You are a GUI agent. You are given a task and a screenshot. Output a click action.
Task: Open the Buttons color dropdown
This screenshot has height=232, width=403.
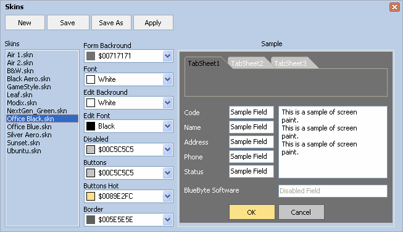pyautogui.click(x=168, y=172)
